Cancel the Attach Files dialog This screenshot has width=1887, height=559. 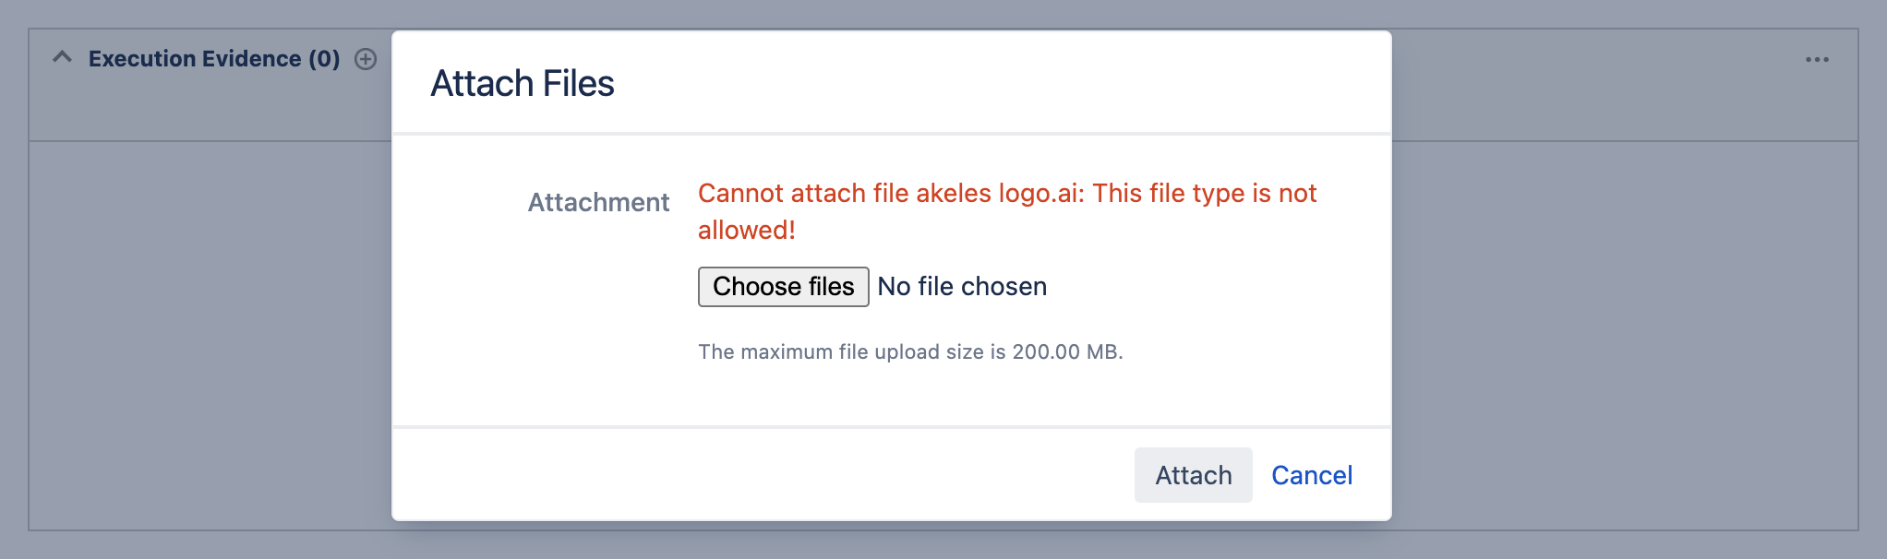point(1312,475)
